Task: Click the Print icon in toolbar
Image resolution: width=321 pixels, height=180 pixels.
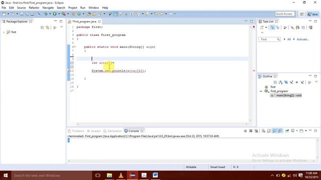Action: point(32,14)
